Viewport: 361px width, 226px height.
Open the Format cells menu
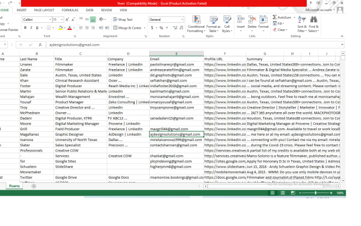263,24
